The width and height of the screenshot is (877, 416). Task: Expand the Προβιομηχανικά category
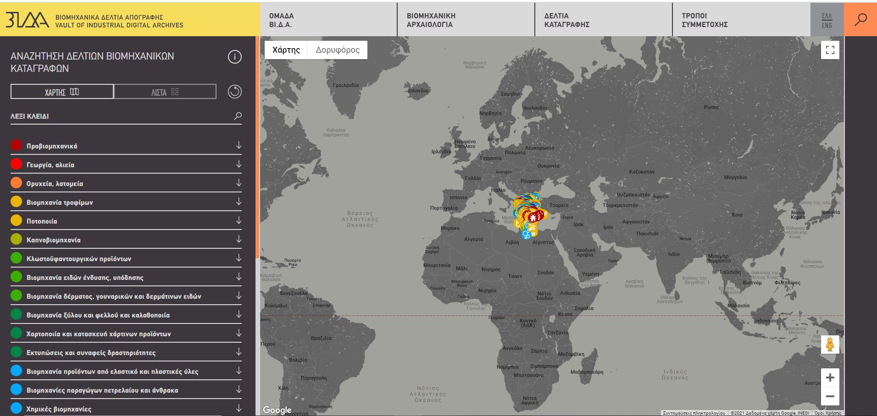pos(239,146)
